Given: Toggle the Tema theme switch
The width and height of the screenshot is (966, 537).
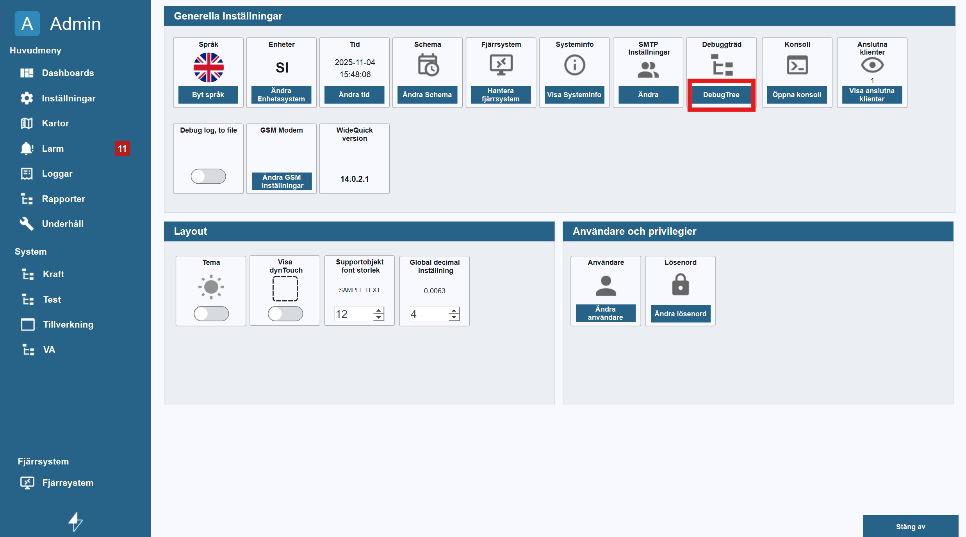Looking at the screenshot, I should [x=211, y=314].
